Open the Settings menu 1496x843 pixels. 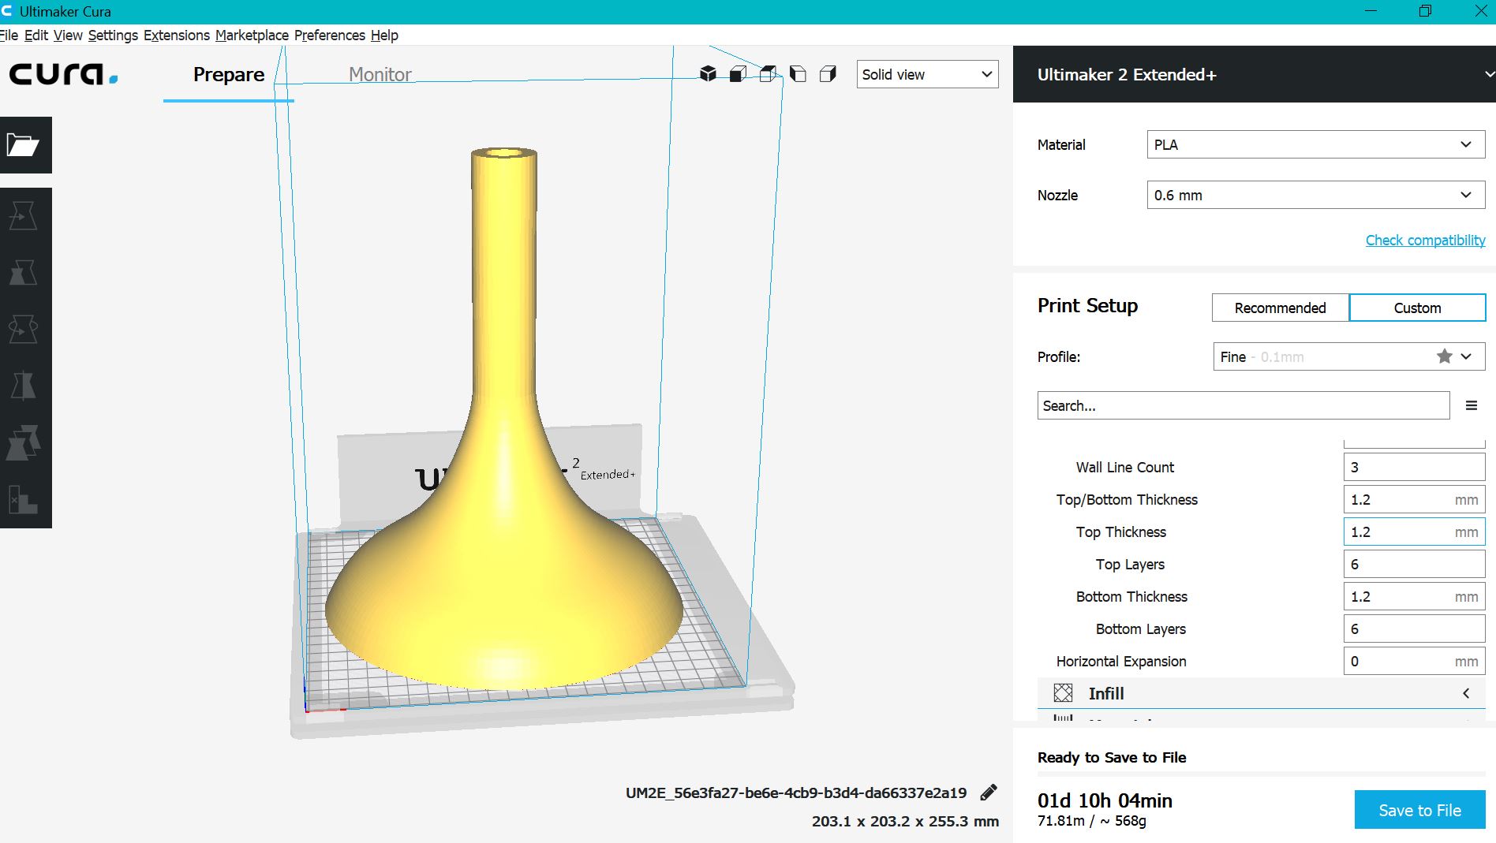click(113, 35)
